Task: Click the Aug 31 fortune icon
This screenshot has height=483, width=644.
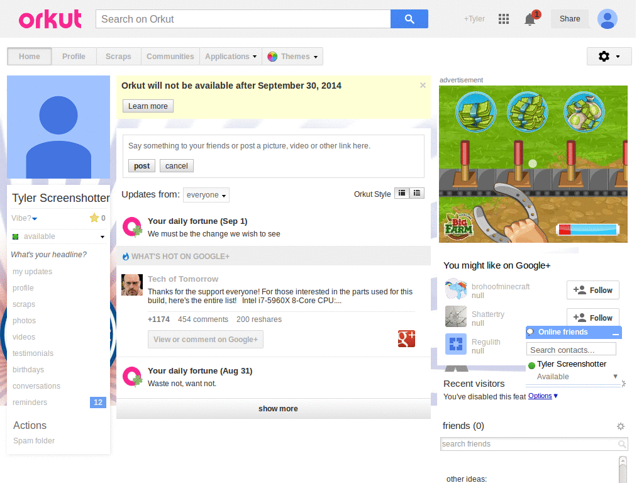Action: tap(132, 376)
